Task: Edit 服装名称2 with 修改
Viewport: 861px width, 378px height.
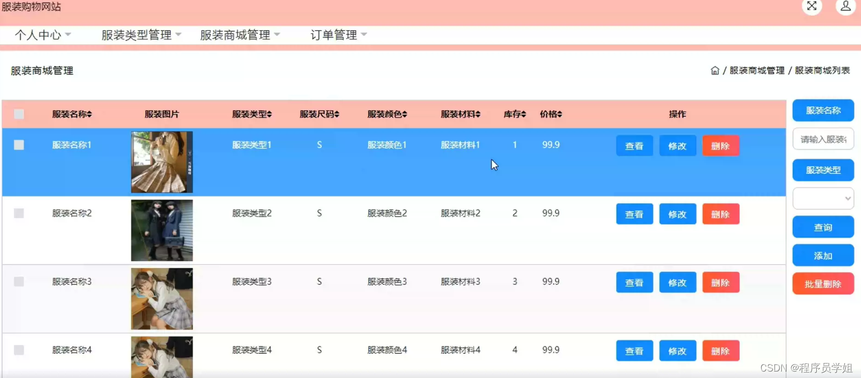Action: tap(677, 214)
